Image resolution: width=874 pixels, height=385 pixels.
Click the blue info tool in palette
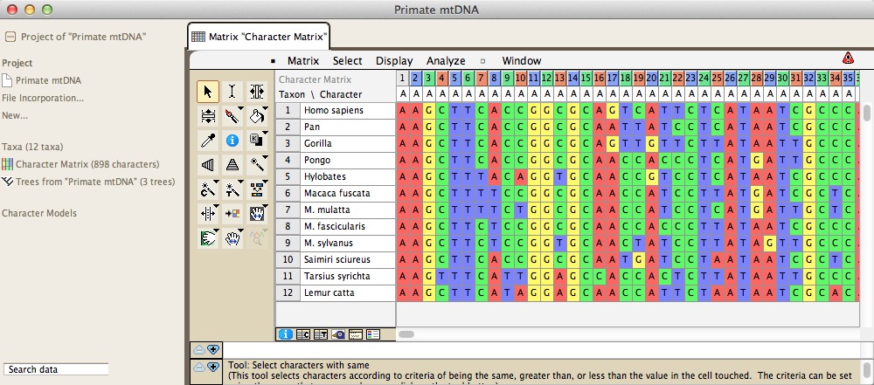pyautogui.click(x=232, y=140)
